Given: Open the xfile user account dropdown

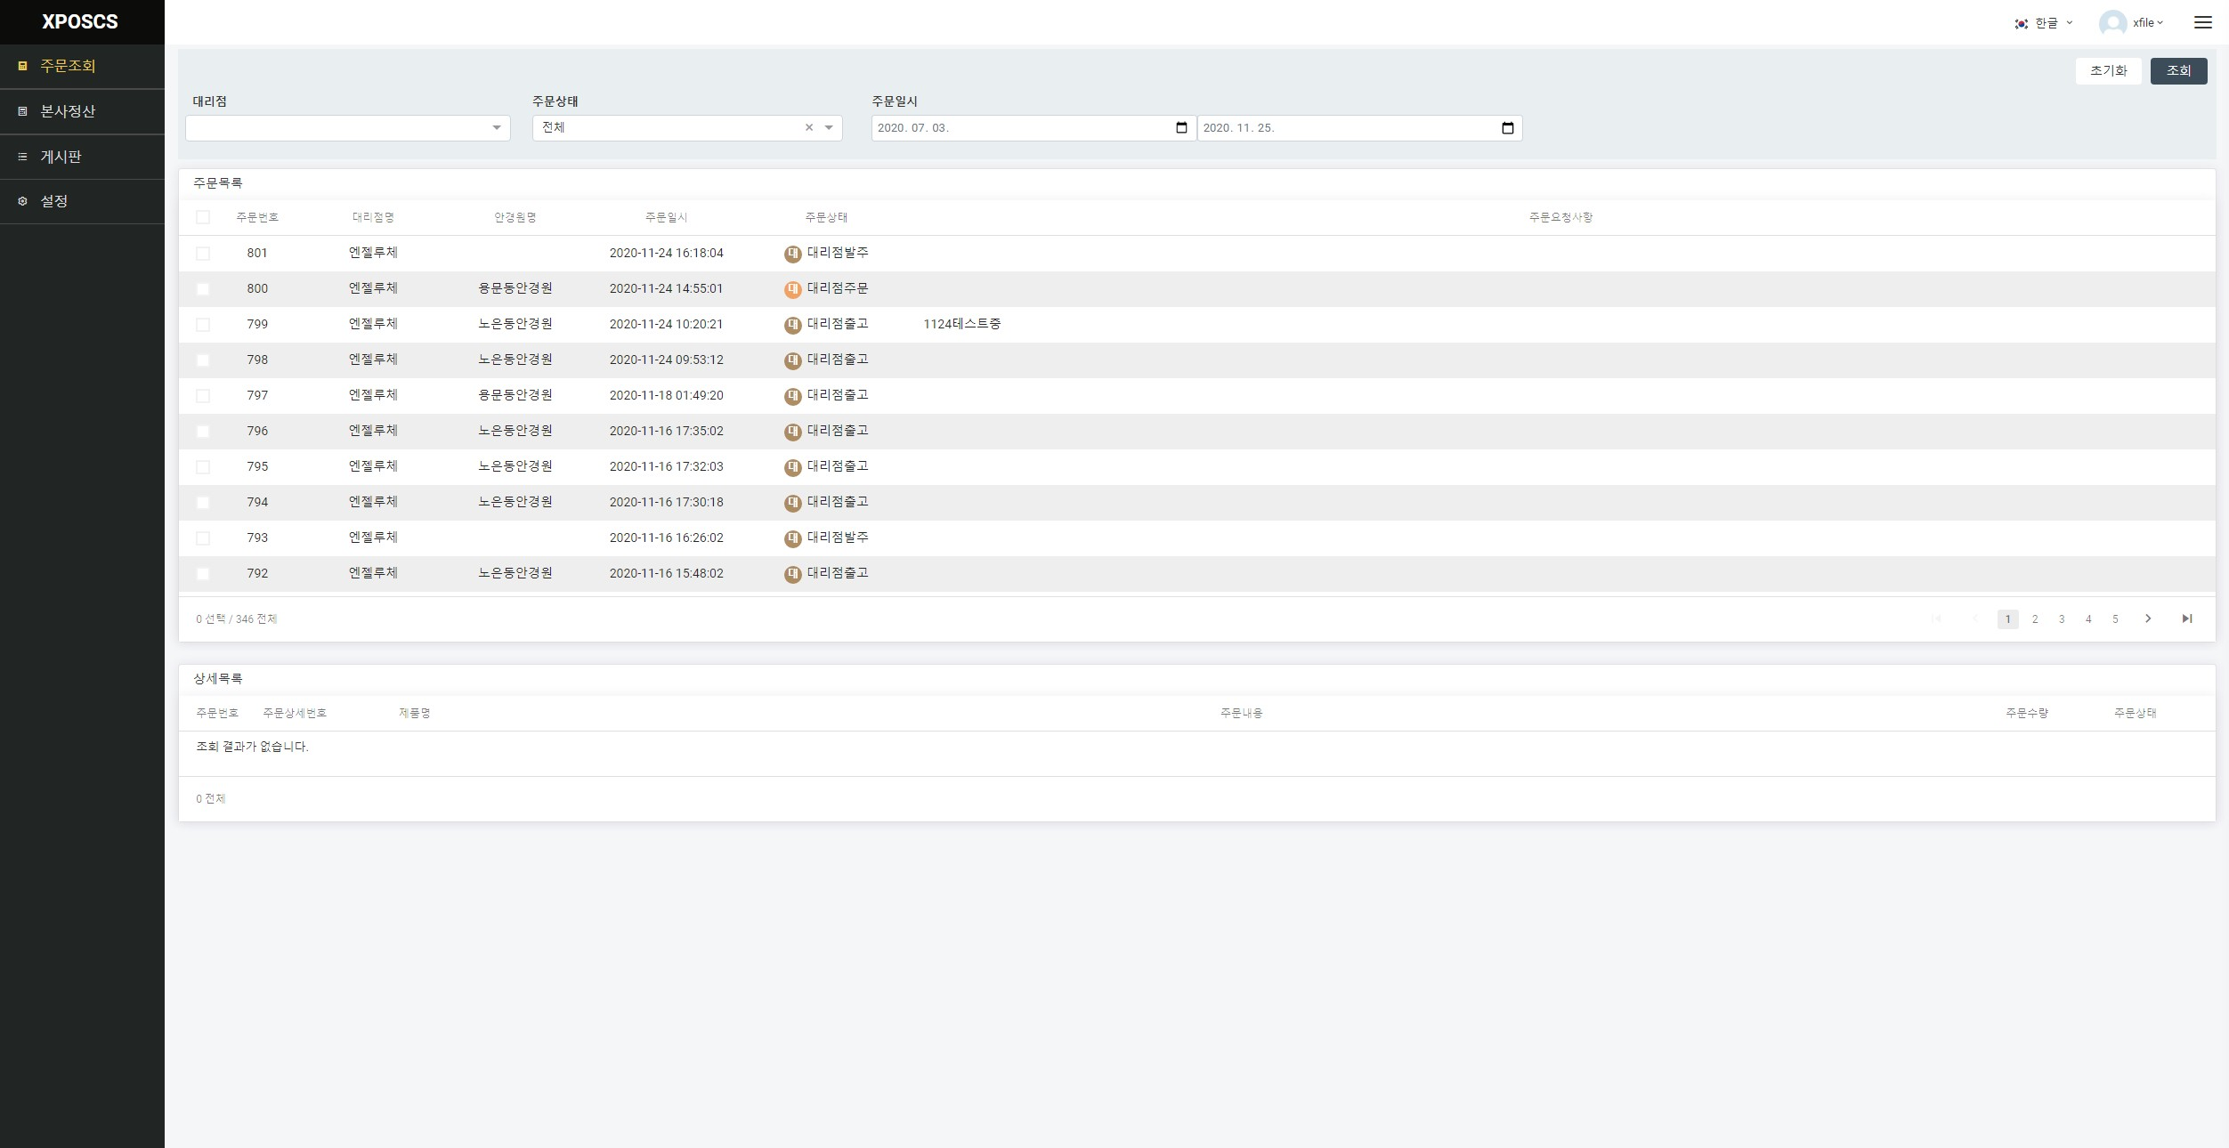Looking at the screenshot, I should point(2148,23).
